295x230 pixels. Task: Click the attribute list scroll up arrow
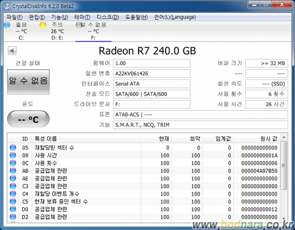(284, 137)
